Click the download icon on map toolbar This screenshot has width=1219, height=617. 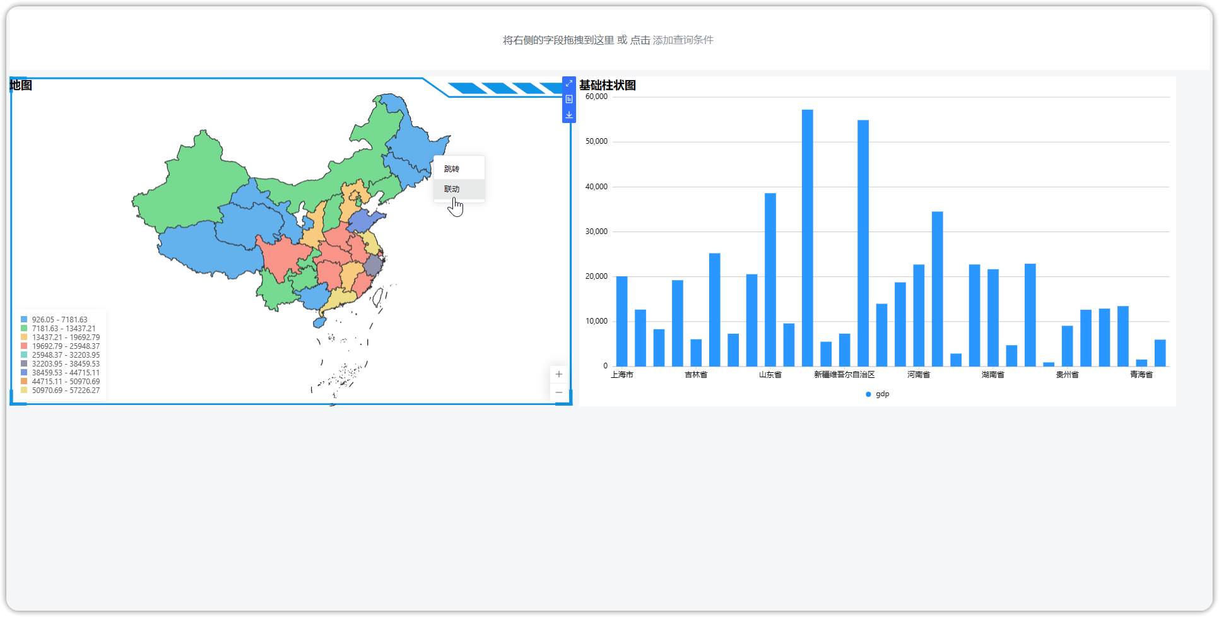569,115
